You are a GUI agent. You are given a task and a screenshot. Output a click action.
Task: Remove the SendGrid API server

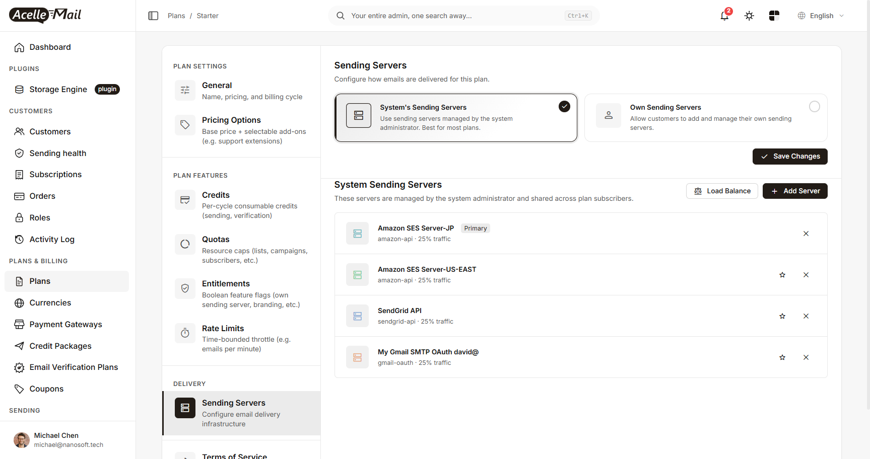tap(806, 316)
